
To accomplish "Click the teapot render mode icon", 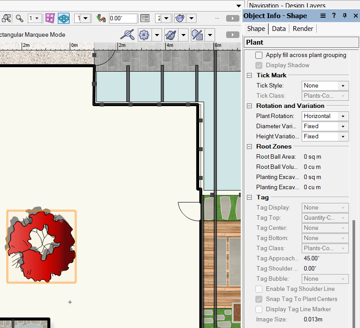I will coord(180,18).
